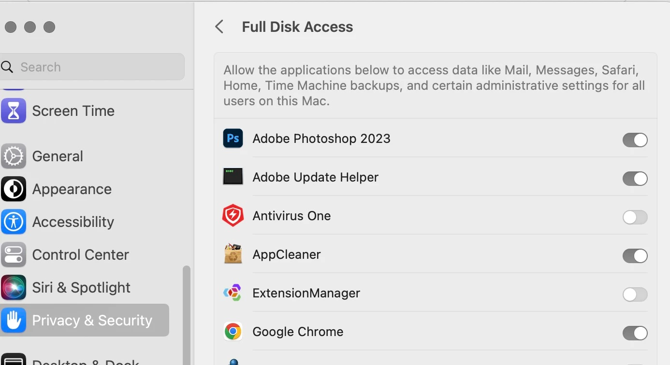This screenshot has height=365, width=670.
Task: Disable Full Disk Access for Adobe Photoshop 2023
Action: coord(635,140)
